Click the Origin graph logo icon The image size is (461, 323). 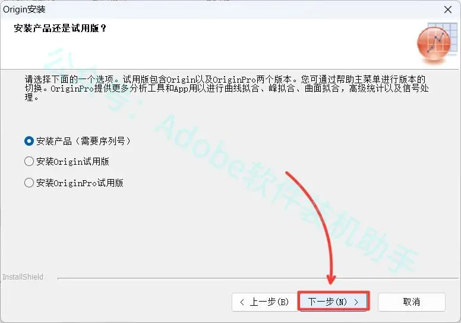(x=437, y=43)
